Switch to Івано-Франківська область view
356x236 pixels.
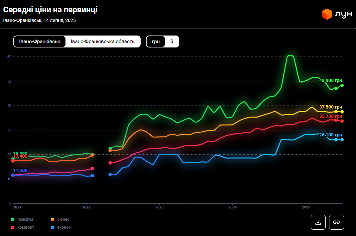coord(103,41)
